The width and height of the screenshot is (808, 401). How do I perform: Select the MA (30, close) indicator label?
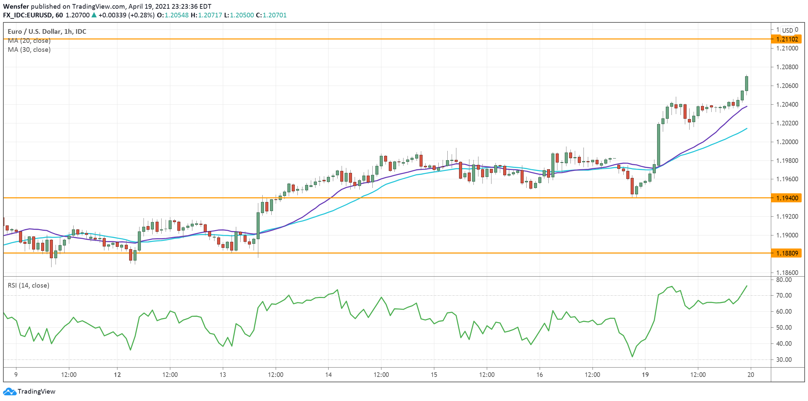pos(29,50)
